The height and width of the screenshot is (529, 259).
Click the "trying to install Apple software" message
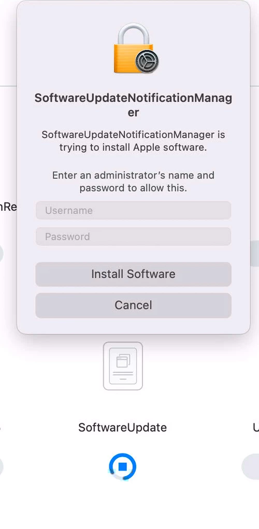[x=133, y=141]
